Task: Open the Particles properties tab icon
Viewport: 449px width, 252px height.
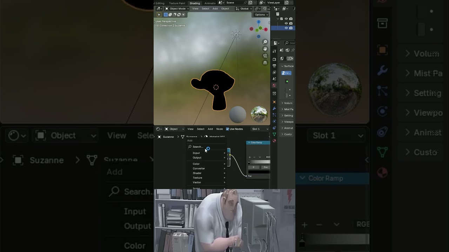Action: click(274, 115)
